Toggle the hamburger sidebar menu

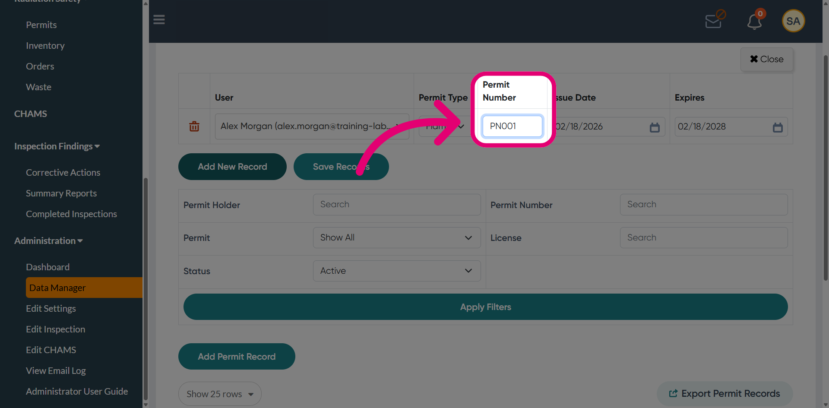coord(159,20)
